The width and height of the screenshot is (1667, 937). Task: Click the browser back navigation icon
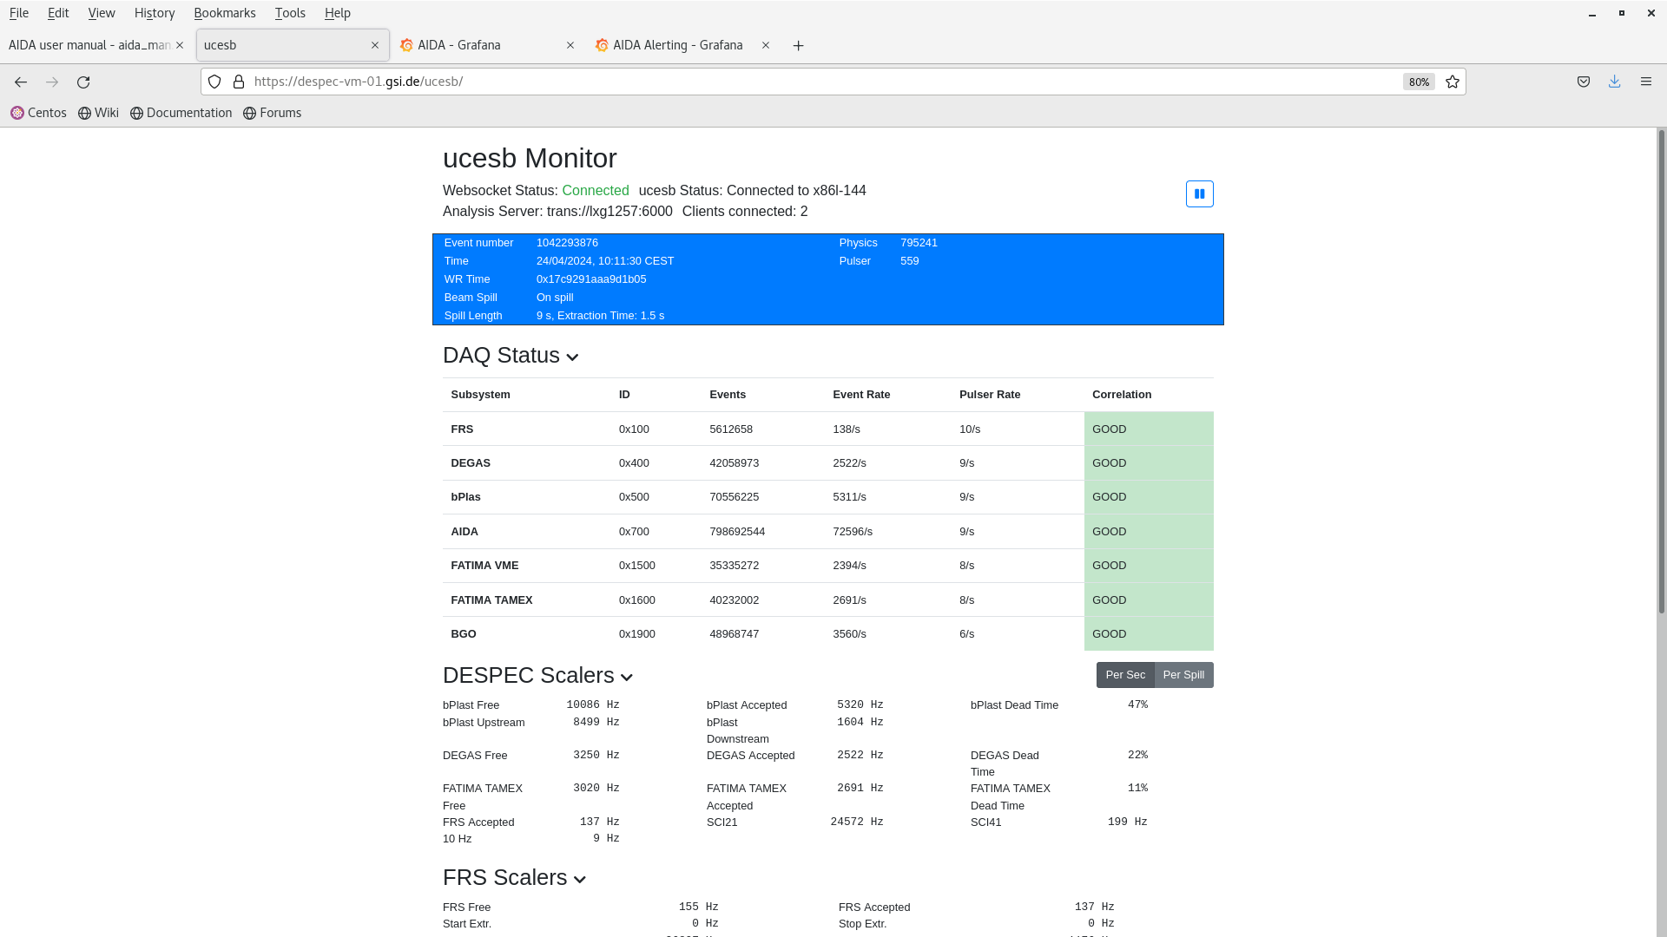coord(21,82)
